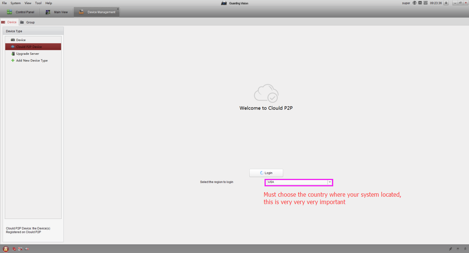The height and width of the screenshot is (253, 469).
Task: Click the clear alarm info icon
Action: coord(14,249)
